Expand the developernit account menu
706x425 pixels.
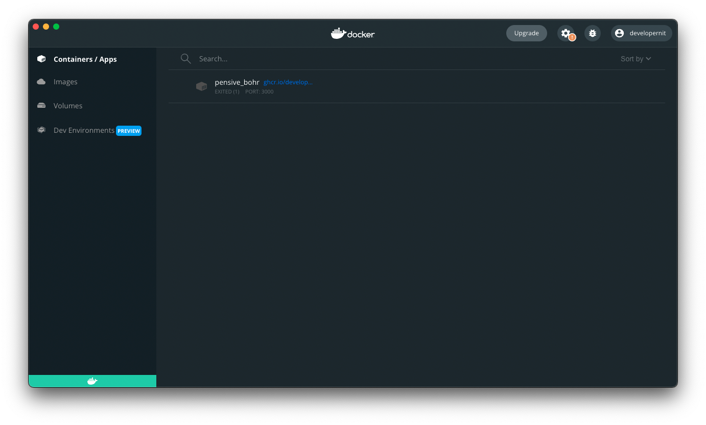[x=641, y=33]
